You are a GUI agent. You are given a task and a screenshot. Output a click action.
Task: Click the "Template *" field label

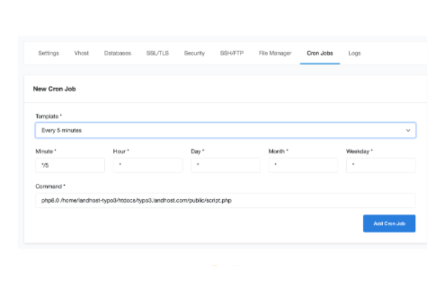pos(48,116)
